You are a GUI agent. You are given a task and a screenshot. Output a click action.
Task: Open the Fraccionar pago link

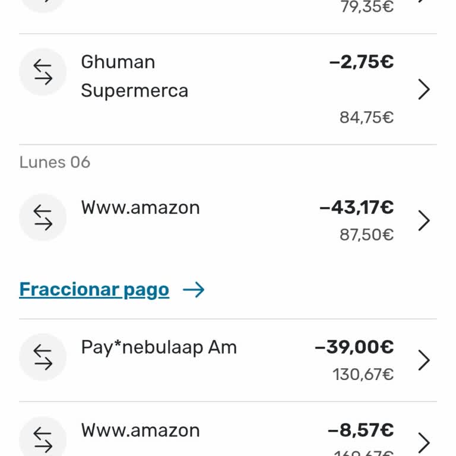point(94,290)
